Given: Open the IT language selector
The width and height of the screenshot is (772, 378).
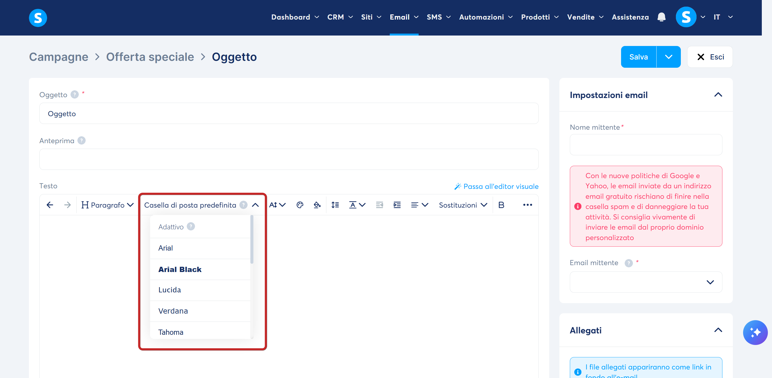Looking at the screenshot, I should pyautogui.click(x=723, y=17).
